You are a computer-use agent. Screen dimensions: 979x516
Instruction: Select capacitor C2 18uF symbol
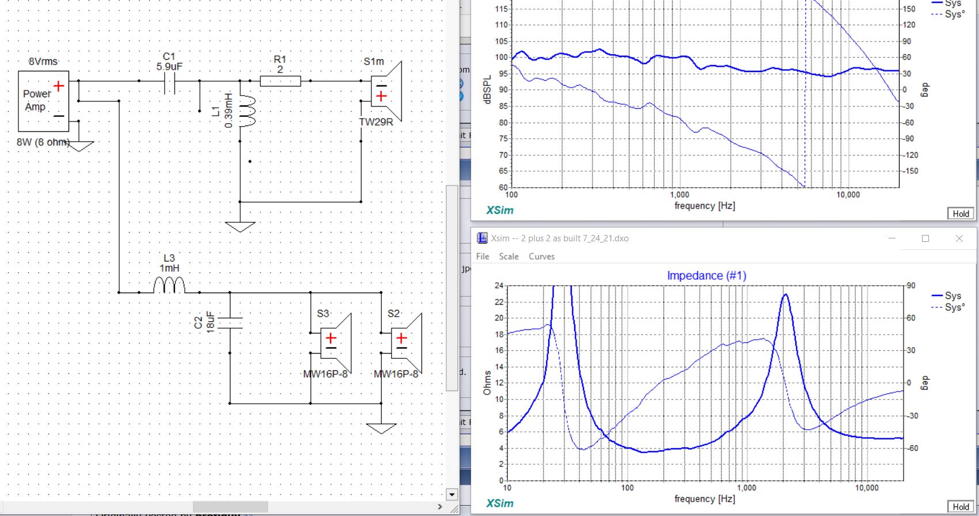pyautogui.click(x=230, y=323)
